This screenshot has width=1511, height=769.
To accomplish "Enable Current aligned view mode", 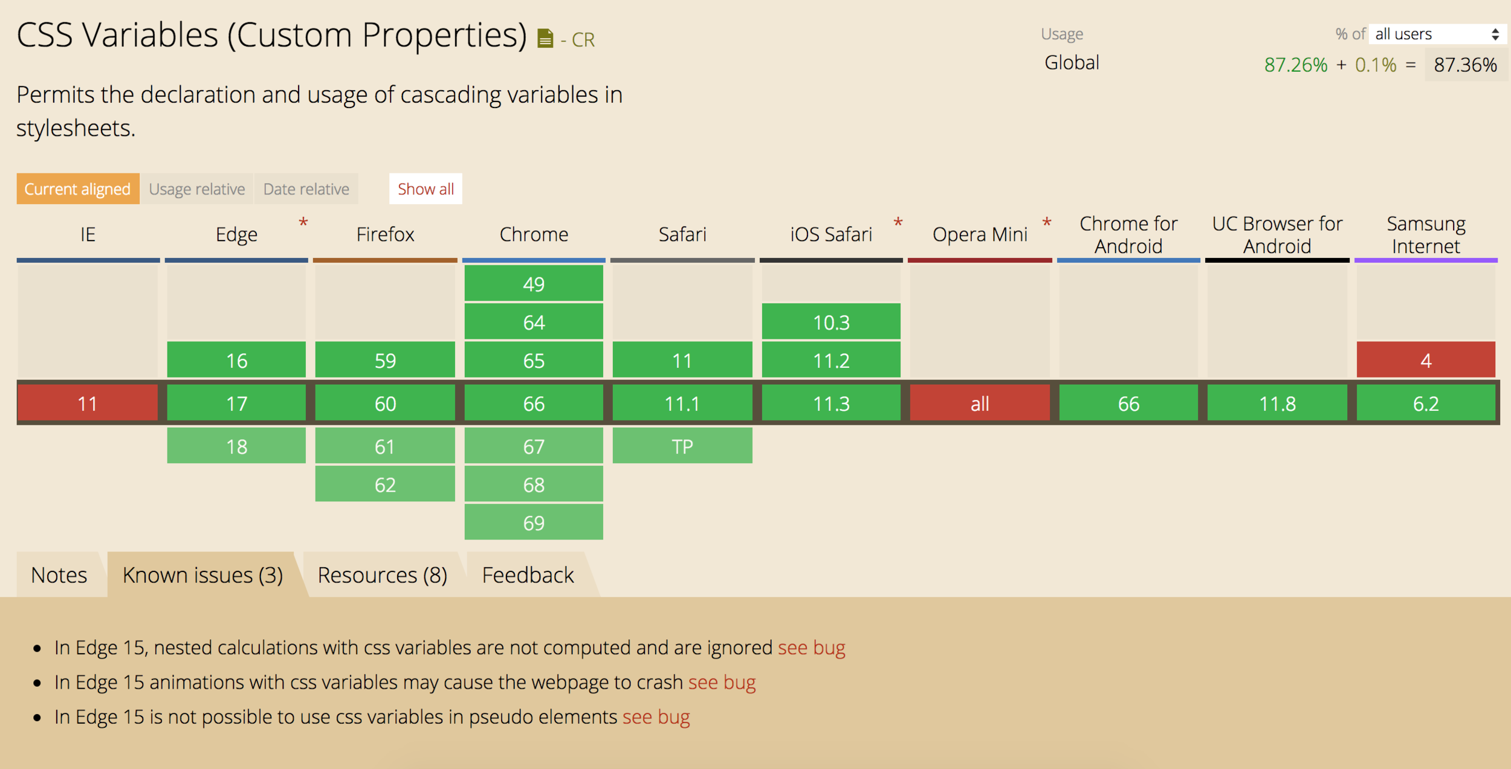I will coord(77,189).
